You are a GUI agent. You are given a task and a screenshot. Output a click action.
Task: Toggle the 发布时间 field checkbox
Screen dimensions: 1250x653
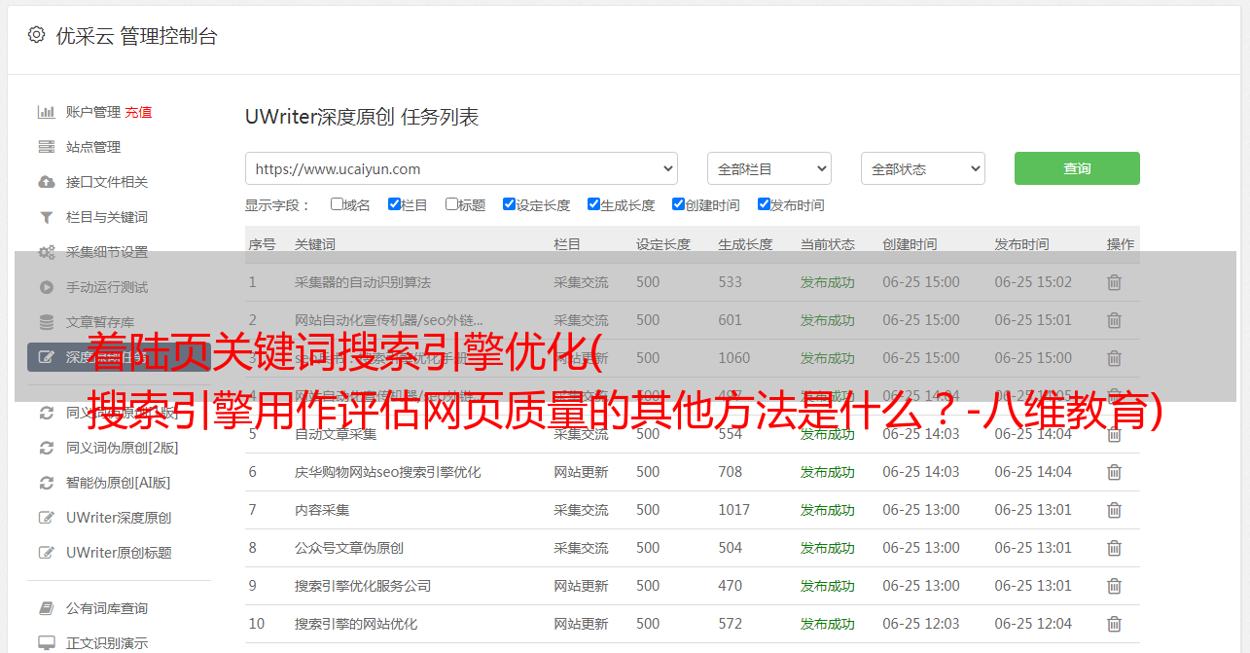coord(764,204)
